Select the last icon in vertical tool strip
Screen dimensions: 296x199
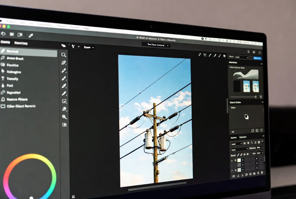(x=64, y=125)
